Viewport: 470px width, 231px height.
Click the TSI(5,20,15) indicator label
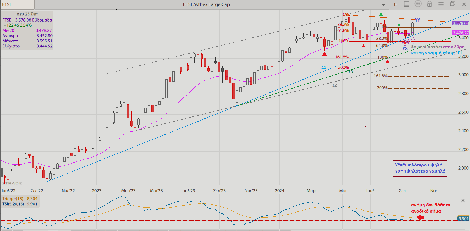click(x=13, y=204)
